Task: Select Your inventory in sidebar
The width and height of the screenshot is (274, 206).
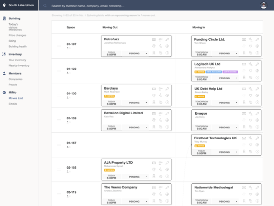Action: pos(17,60)
